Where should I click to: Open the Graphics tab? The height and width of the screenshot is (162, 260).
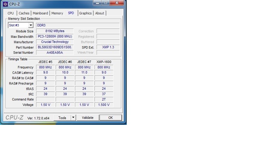(x=85, y=13)
